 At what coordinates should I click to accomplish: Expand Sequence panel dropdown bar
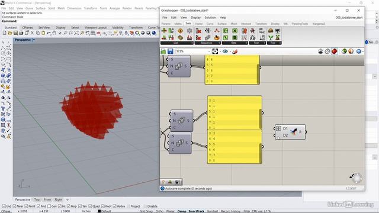[x=208, y=43]
